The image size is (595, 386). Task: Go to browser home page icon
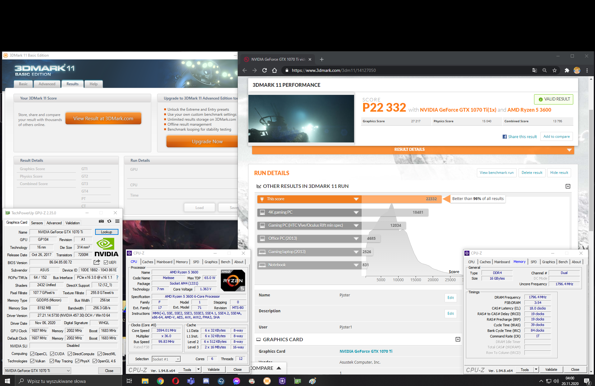tap(274, 70)
